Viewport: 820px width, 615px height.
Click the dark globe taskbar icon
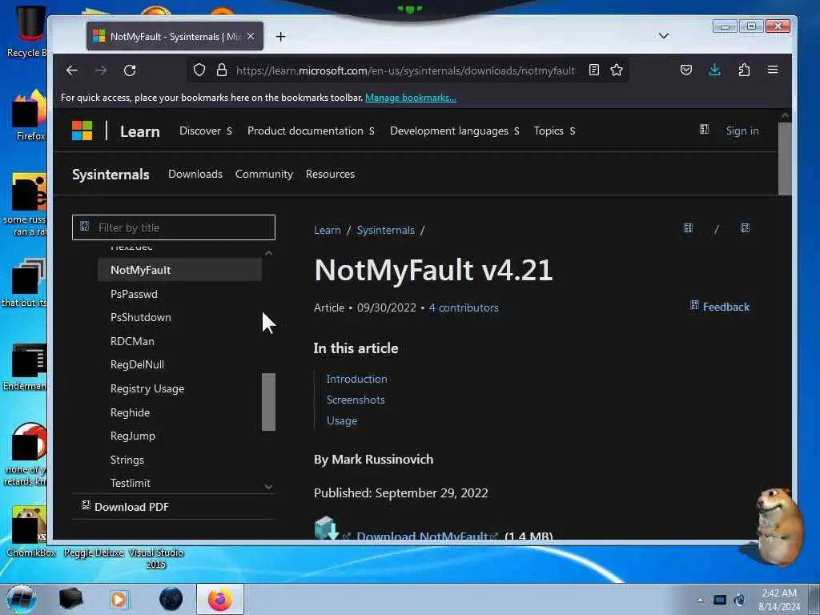(171, 599)
